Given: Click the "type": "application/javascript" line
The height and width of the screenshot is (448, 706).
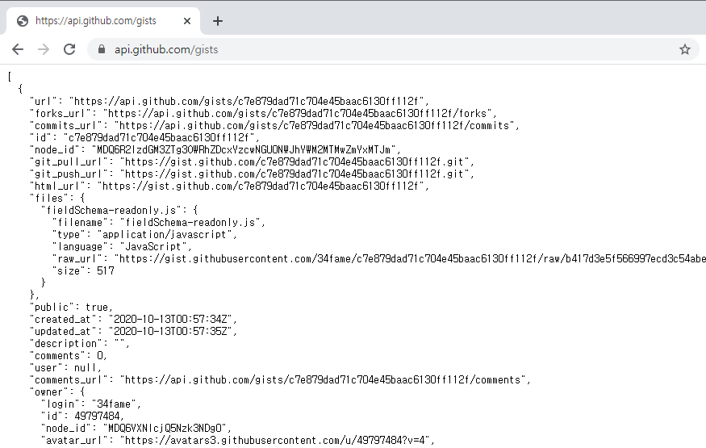Looking at the screenshot, I should tap(144, 235).
